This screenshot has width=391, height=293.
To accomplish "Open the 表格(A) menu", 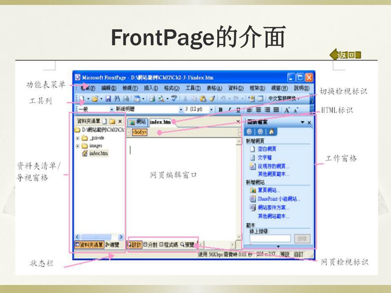I will point(214,88).
